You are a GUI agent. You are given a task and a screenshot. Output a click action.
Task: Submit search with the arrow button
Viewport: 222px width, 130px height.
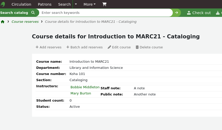[x=176, y=13]
